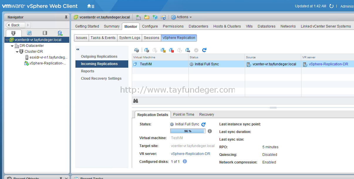Switch to the Issues sub-tab
This screenshot has height=179, width=354.
point(81,38)
